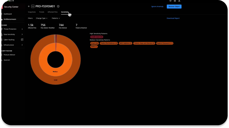Select the MAC Address (2) chip
The height and width of the screenshot is (128, 229).
tap(126, 43)
